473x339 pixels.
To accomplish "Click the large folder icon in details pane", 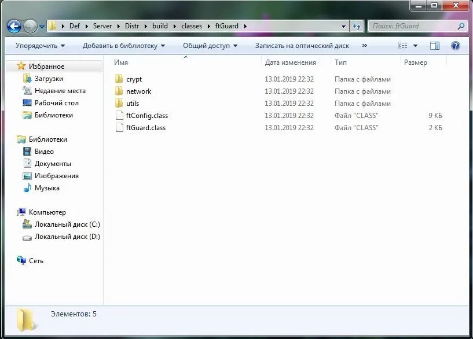I will click(26, 320).
